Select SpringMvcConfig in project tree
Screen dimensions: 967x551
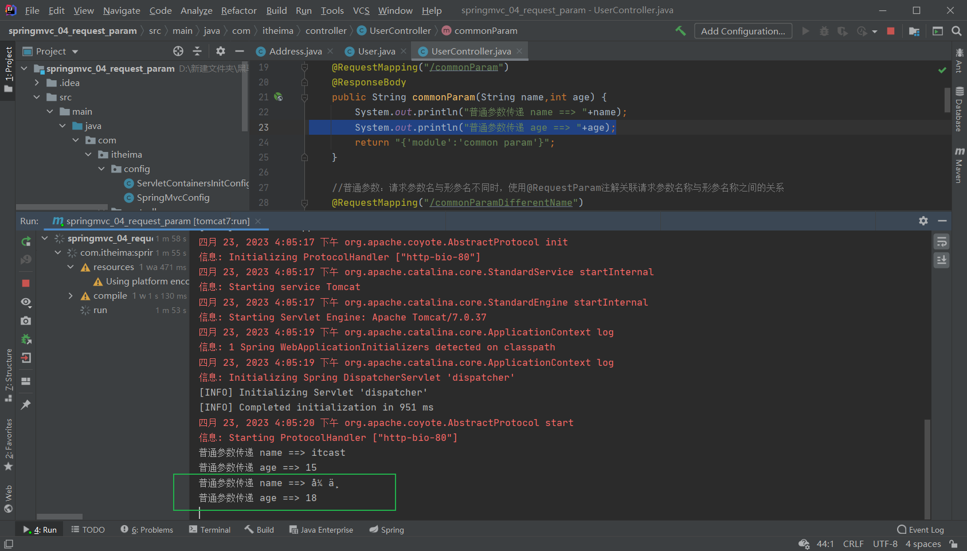(x=173, y=197)
